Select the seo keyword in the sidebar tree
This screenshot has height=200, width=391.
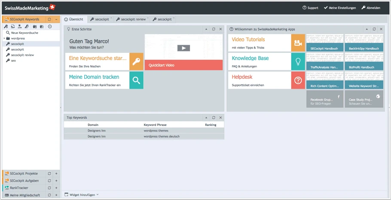pos(11,61)
